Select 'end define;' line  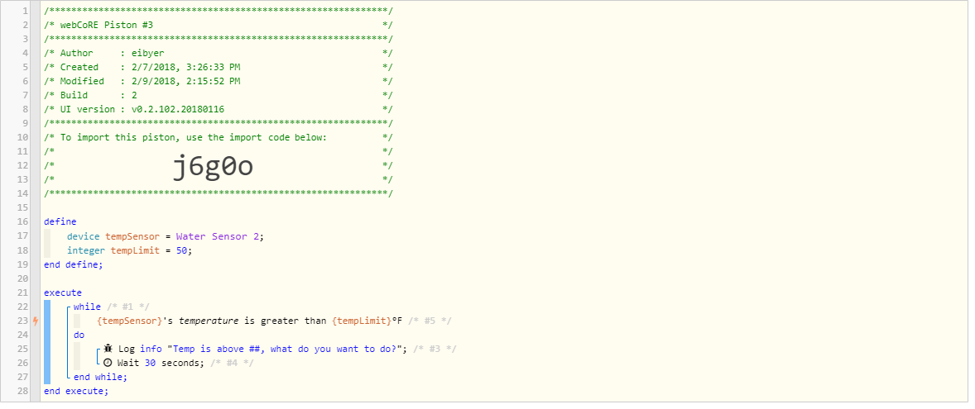74,264
